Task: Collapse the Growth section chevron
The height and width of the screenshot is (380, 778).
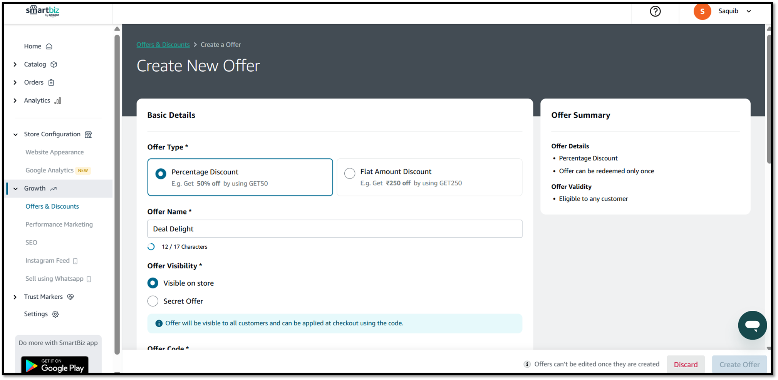Action: click(15, 189)
